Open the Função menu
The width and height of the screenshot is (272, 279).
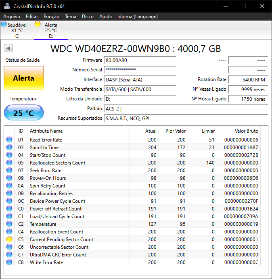tap(52, 17)
